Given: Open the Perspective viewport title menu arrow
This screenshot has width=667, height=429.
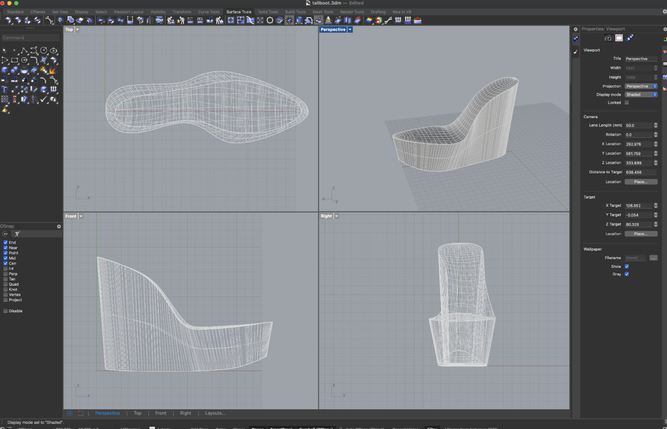Looking at the screenshot, I should 350,29.
